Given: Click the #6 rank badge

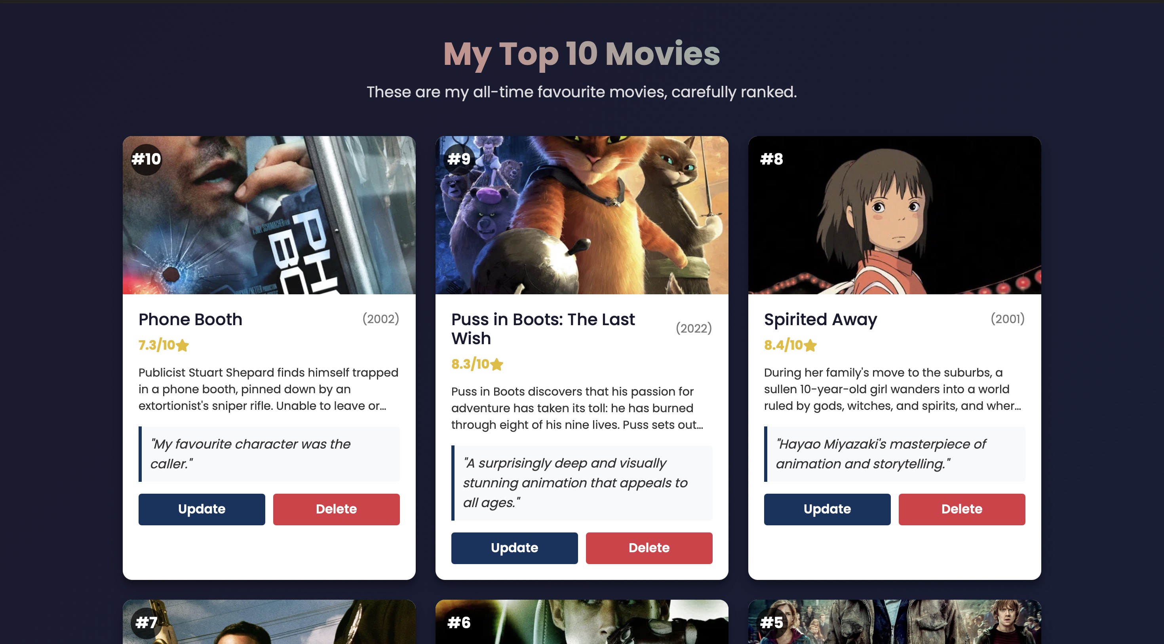Looking at the screenshot, I should click(458, 623).
